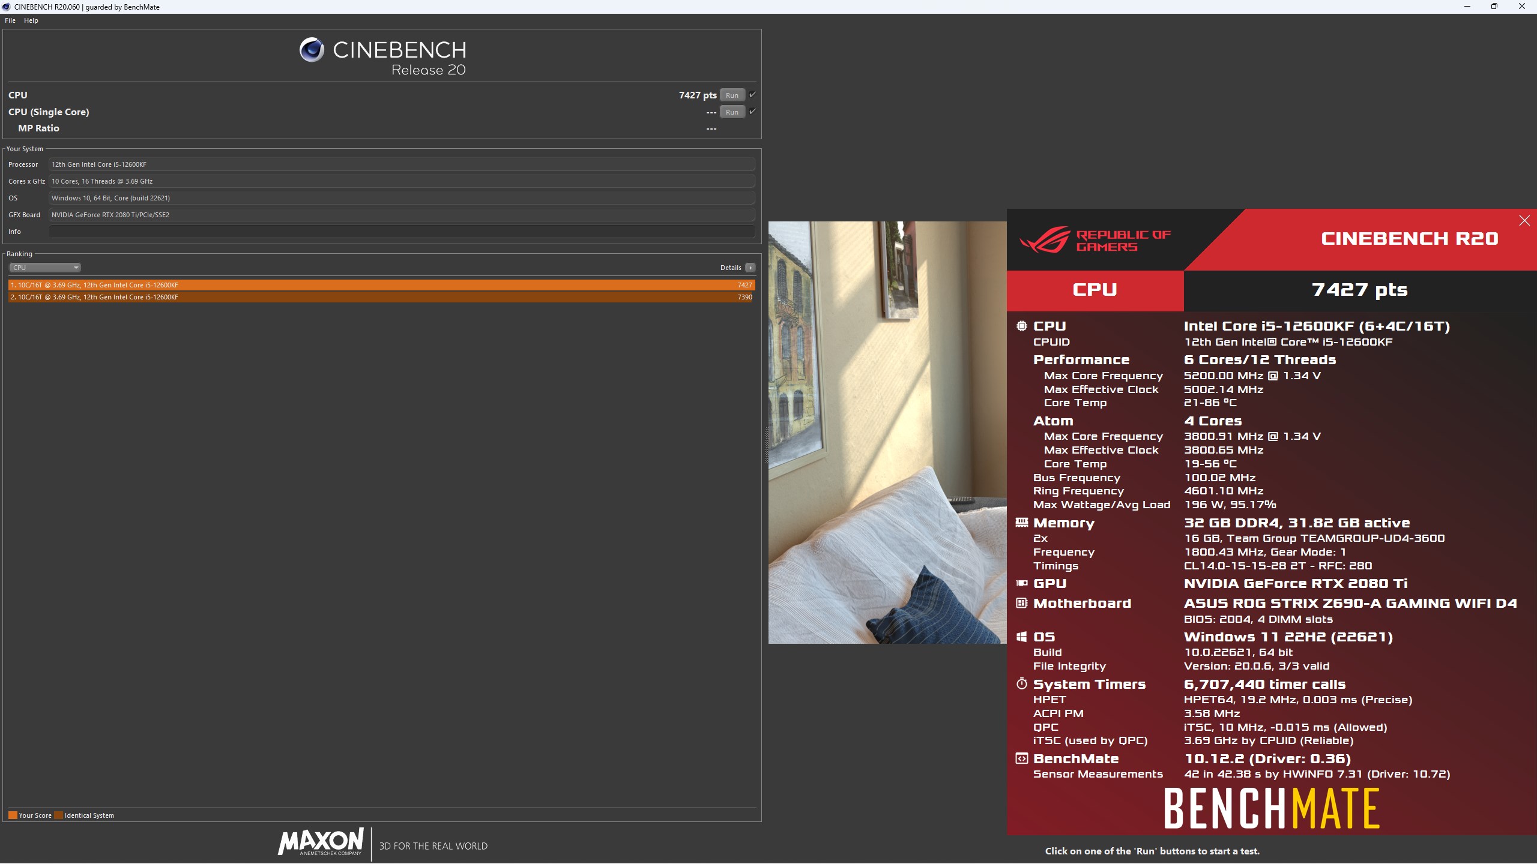Click the Republic of Gamers logo
Viewport: 1537px width, 864px height.
tap(1096, 240)
